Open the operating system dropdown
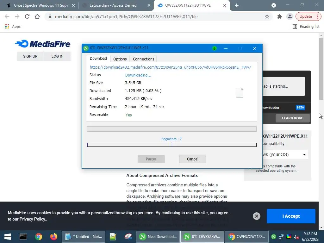Screen dimensions: 324x243 coord(285,154)
